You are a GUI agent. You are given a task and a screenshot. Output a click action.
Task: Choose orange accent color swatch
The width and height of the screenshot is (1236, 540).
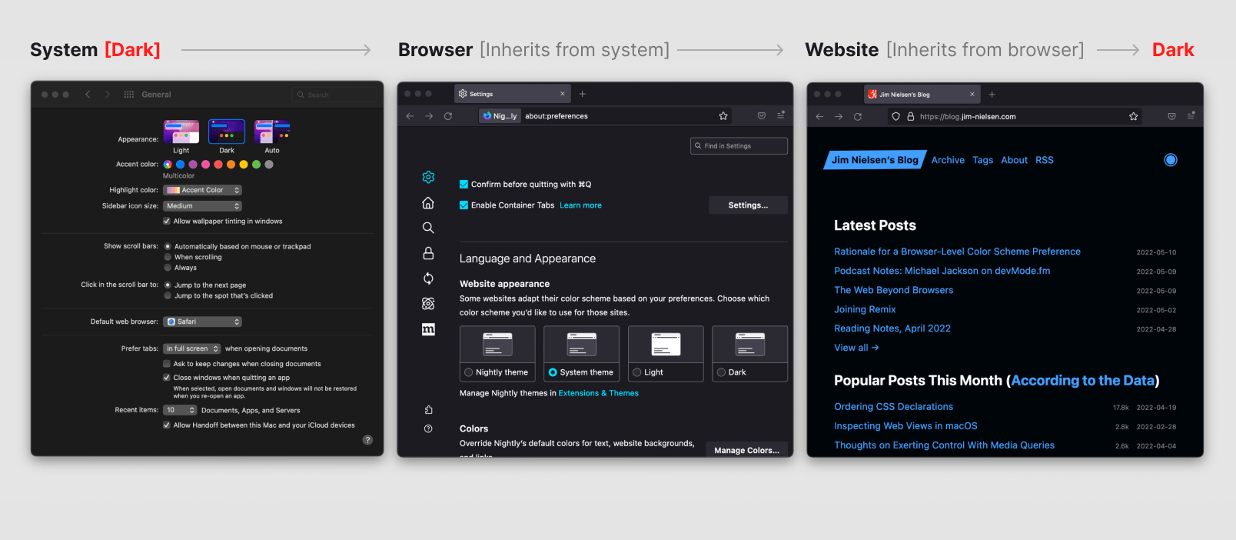click(231, 165)
